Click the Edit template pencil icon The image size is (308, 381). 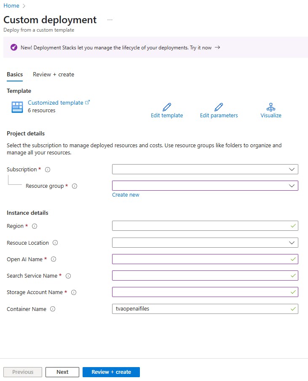point(167,107)
